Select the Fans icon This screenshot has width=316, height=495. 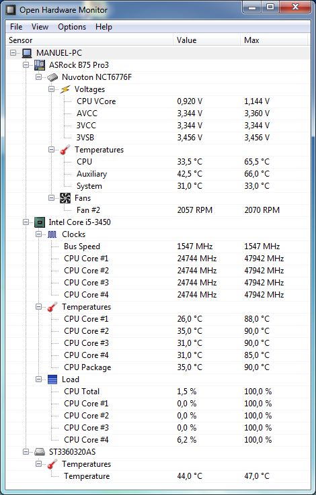[x=65, y=198]
